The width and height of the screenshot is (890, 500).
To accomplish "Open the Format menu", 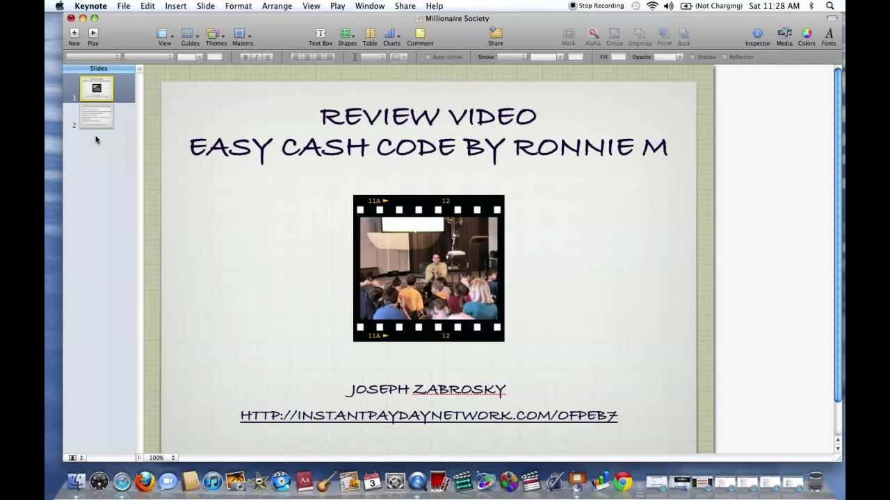I will click(238, 6).
